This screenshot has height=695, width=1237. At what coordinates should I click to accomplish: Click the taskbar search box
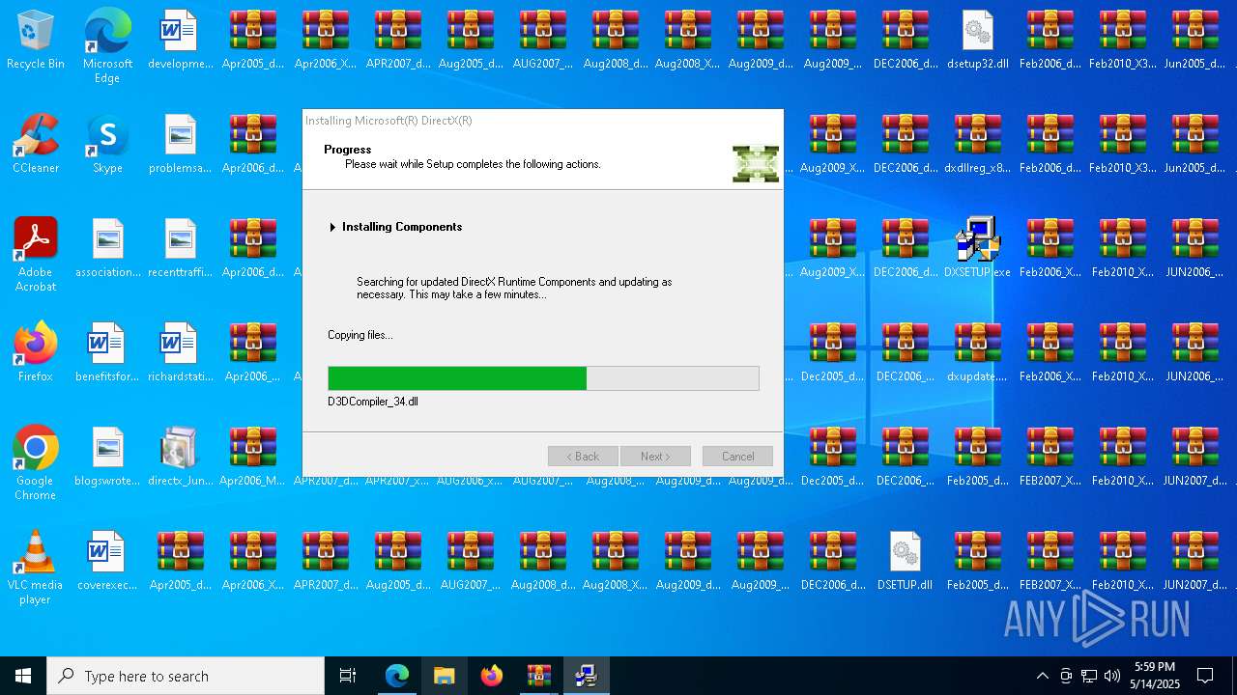[186, 676]
